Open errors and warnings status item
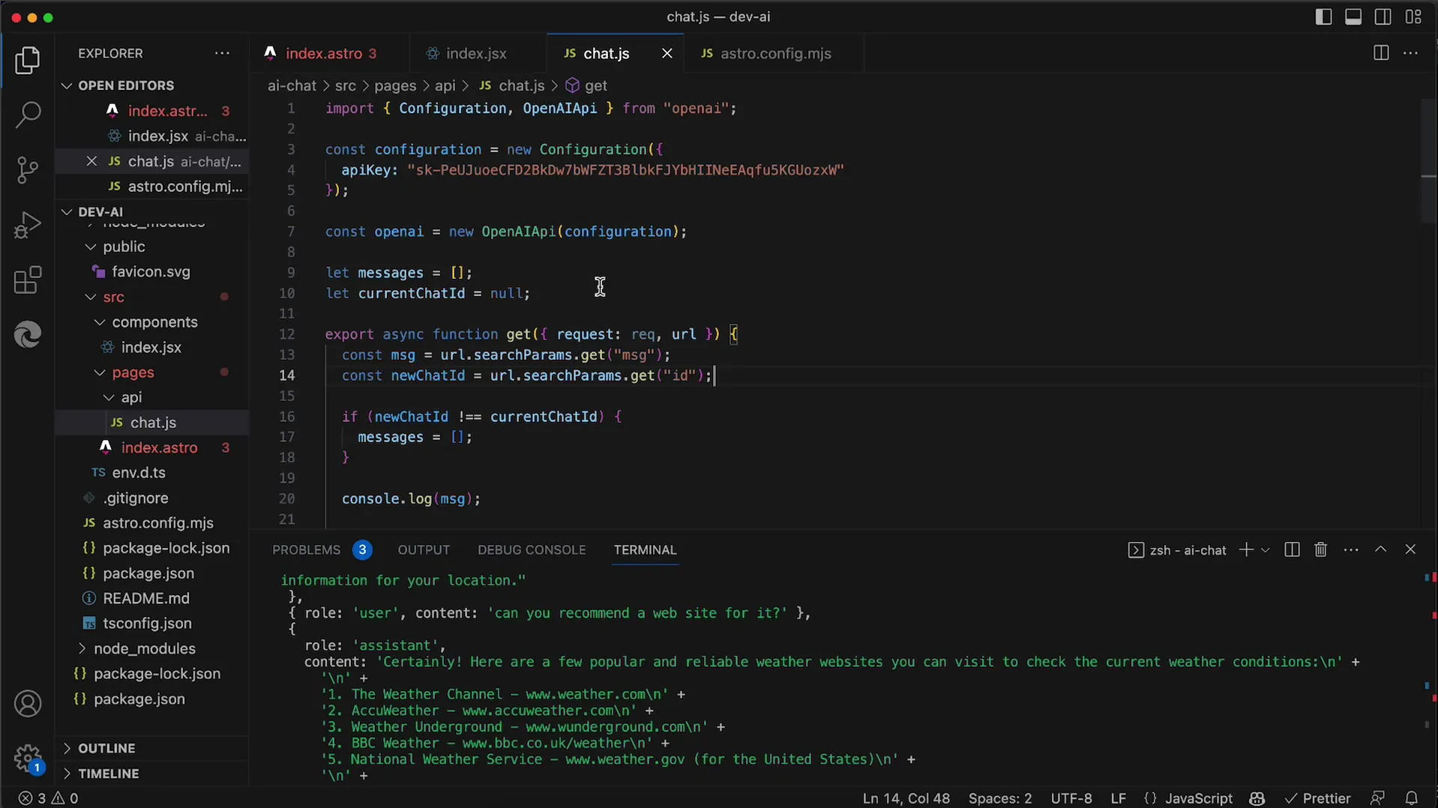Screen dimensions: 1438x808 (48, 798)
